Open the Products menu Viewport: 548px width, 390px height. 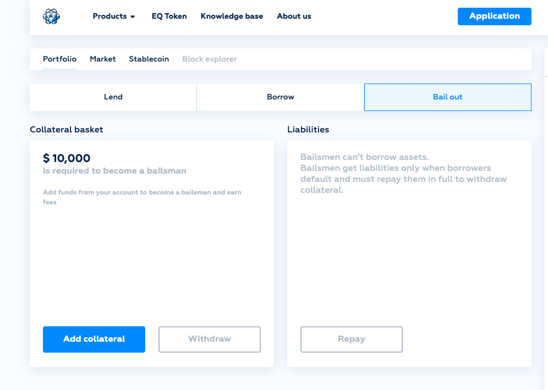[x=113, y=16]
